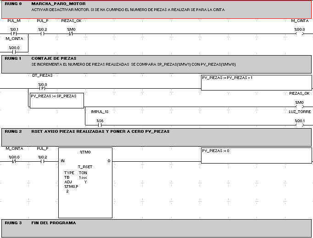Click the Rung 1 comment SE INCREMENTA EL NUMERO
Screen dimensions: 313x238
(134, 64)
